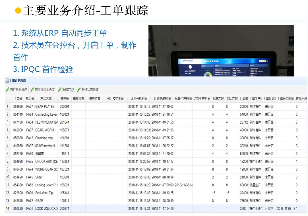Viewport: 308px width, 216px height.
Task: Click the 工单计划跟踪 panel title icon
Action: point(7,81)
